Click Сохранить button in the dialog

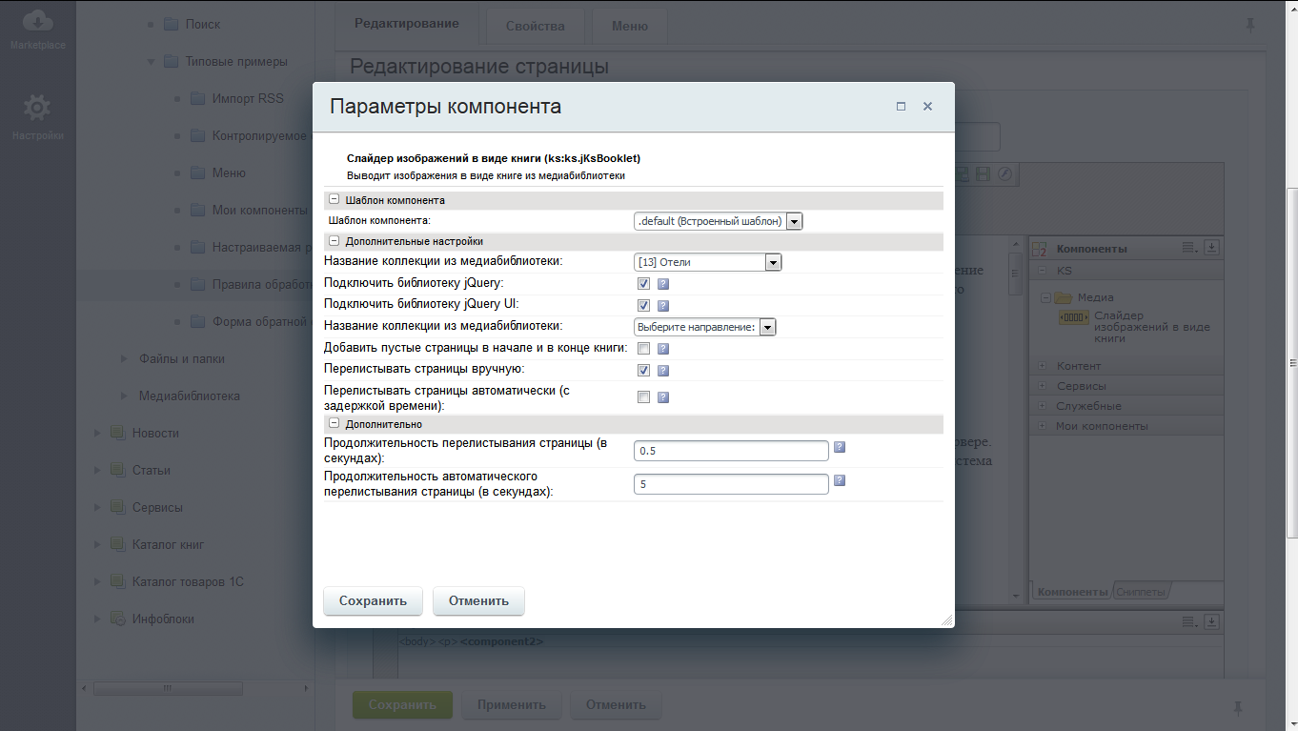pyautogui.click(x=373, y=601)
